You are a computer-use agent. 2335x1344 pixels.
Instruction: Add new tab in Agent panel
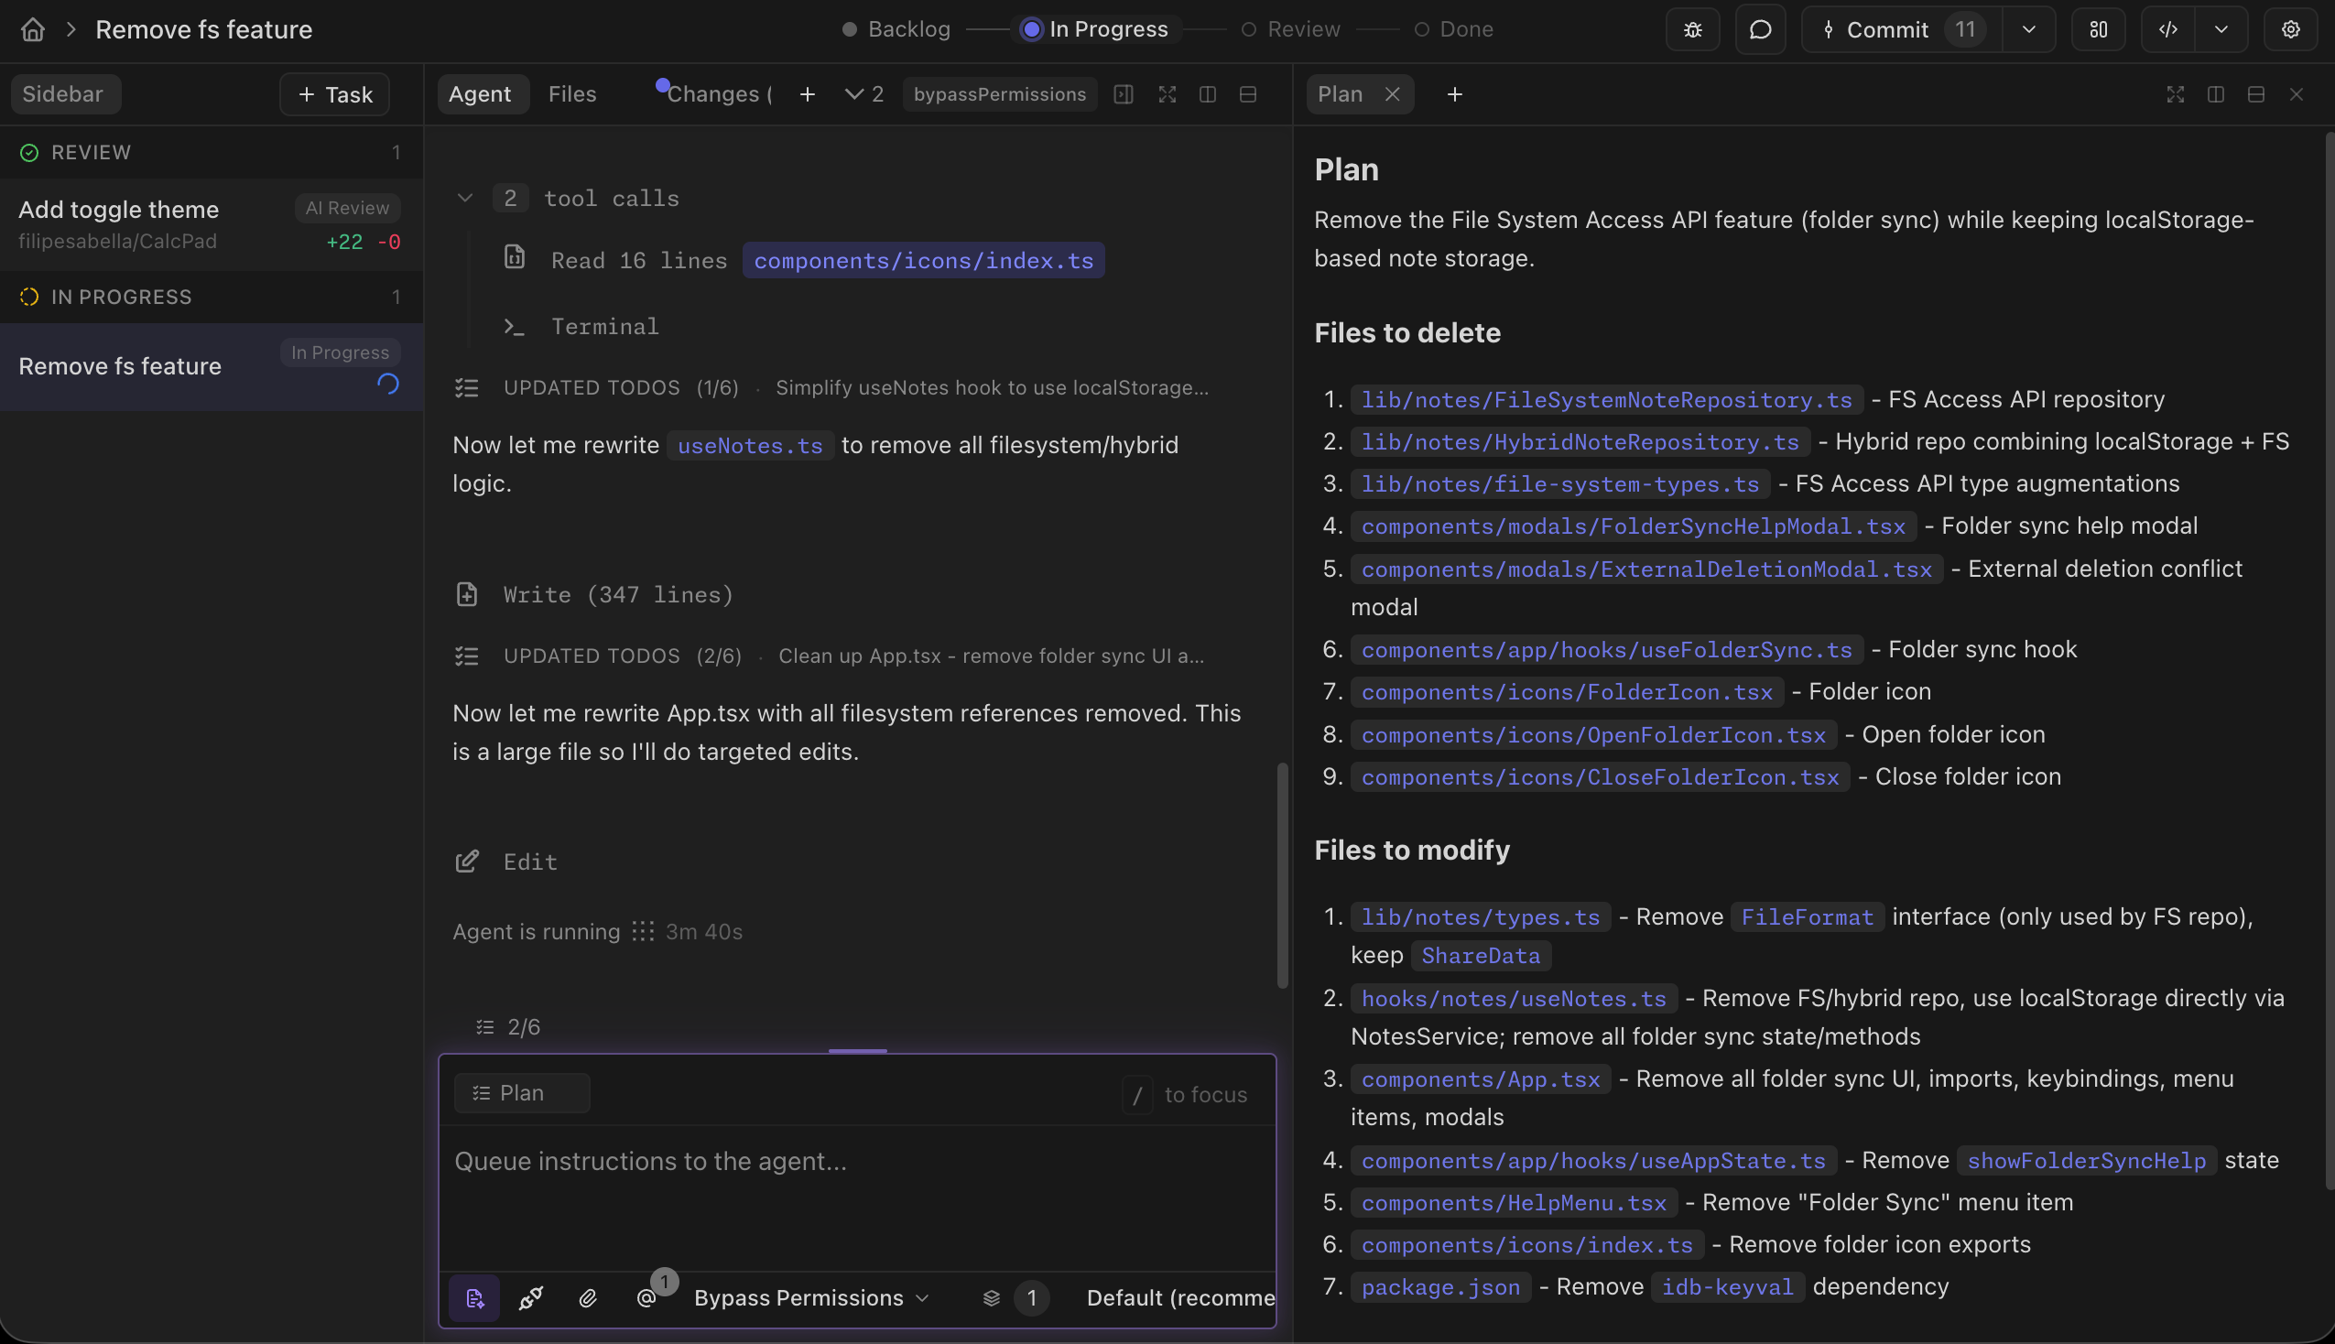pos(808,94)
